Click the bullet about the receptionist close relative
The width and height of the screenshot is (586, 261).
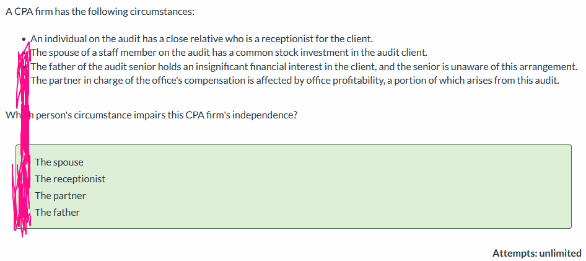pyautogui.click(x=201, y=38)
